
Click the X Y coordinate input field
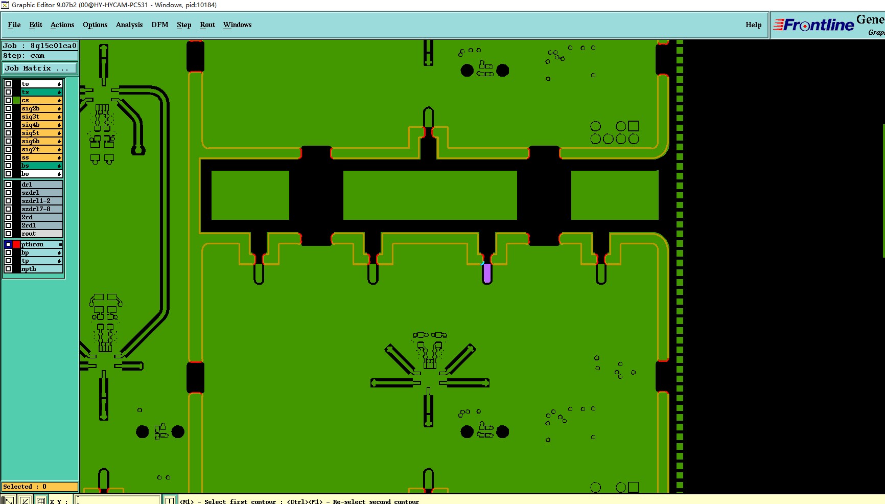[x=118, y=500]
